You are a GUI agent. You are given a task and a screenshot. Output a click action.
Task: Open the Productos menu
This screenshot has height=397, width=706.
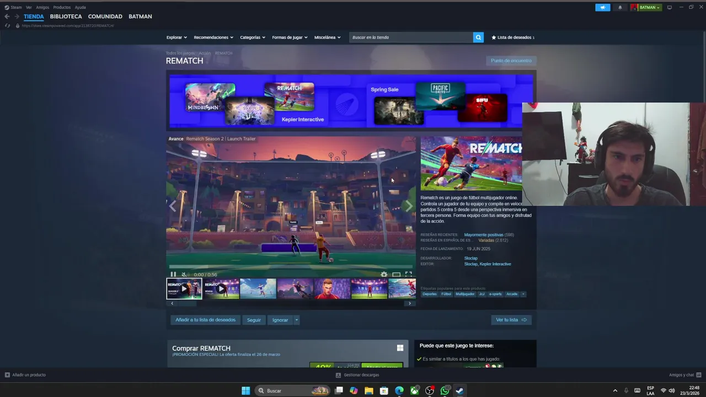point(62,7)
